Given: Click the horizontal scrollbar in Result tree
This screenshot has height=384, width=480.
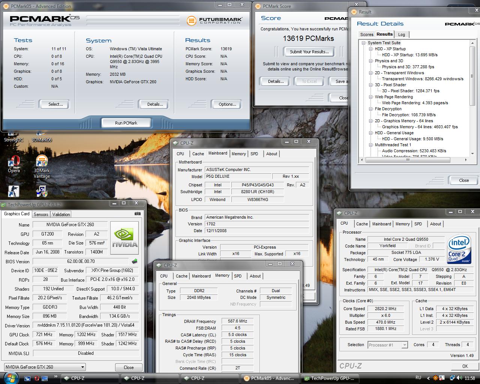Looking at the screenshot, I should (x=408, y=160).
